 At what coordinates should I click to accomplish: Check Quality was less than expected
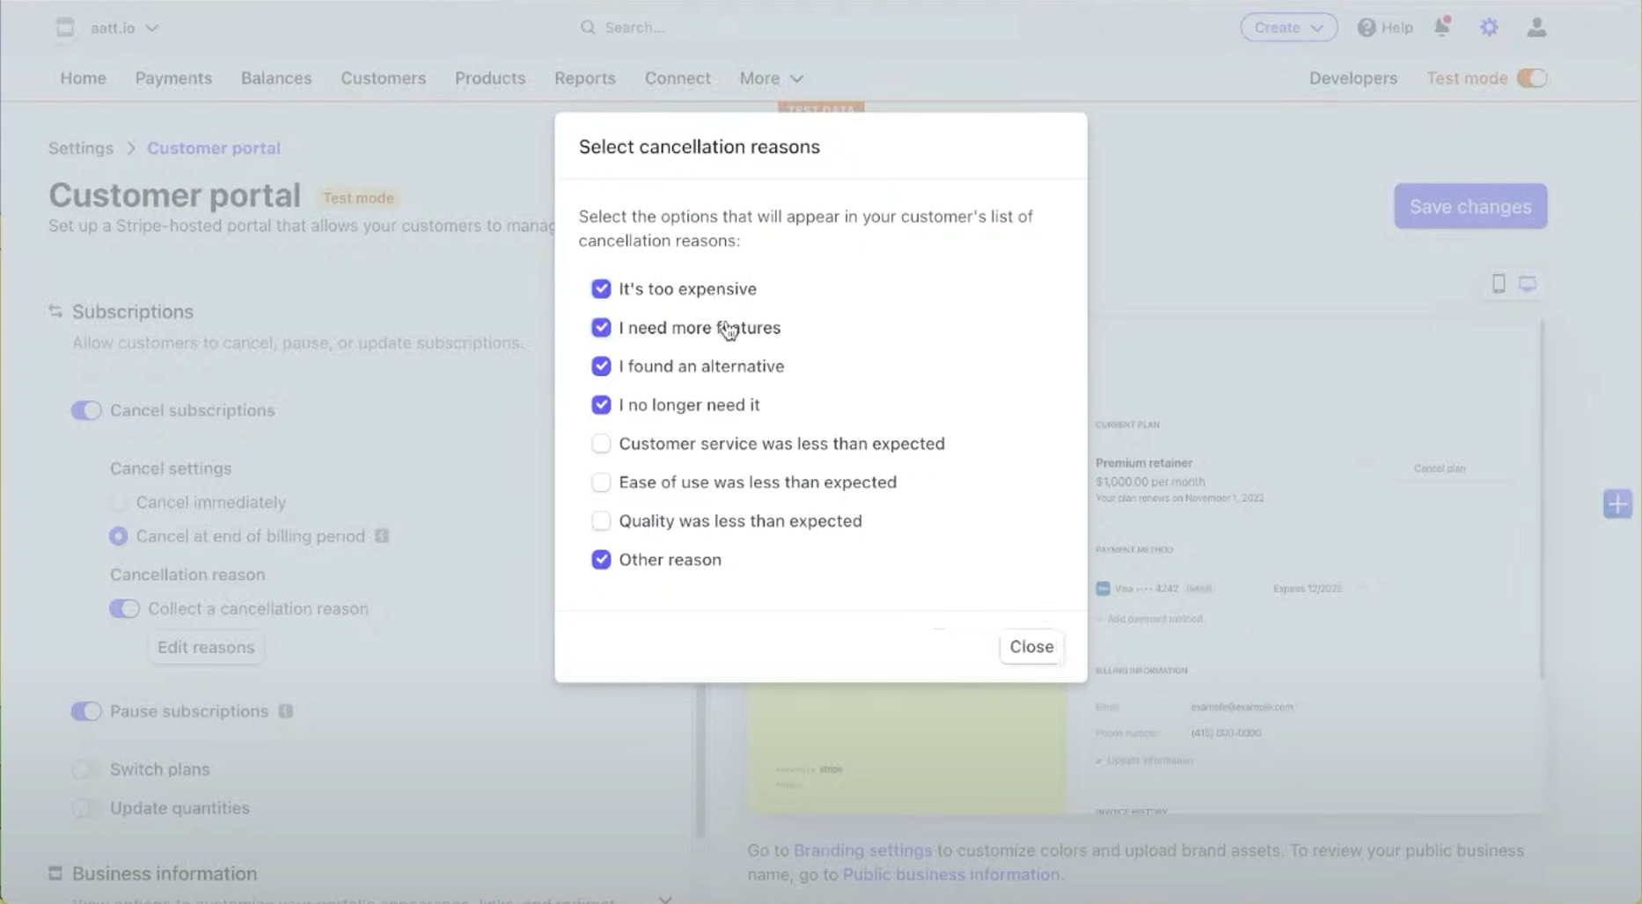click(601, 520)
